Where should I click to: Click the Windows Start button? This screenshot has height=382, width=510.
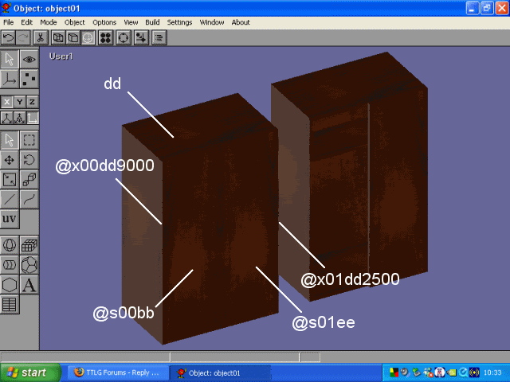(x=29, y=372)
